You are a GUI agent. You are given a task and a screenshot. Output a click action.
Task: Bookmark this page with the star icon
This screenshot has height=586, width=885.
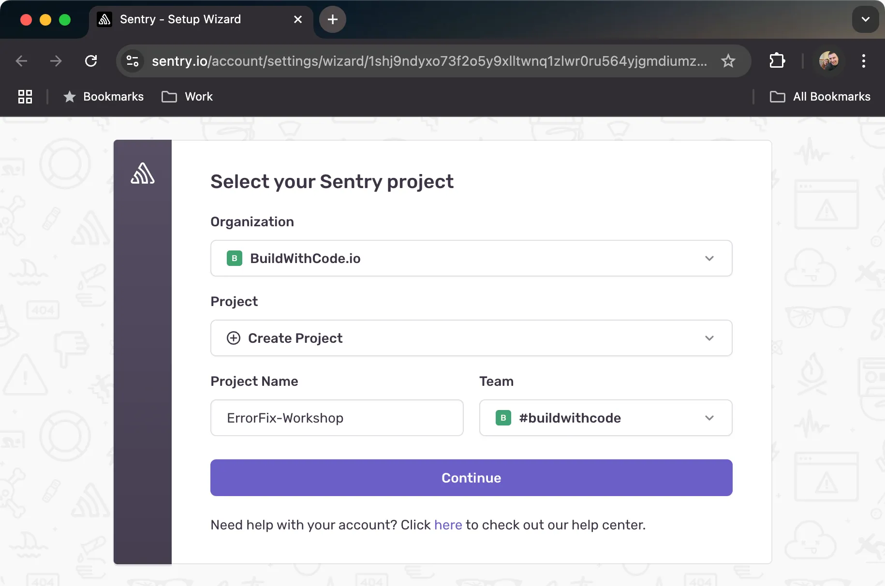click(x=727, y=61)
